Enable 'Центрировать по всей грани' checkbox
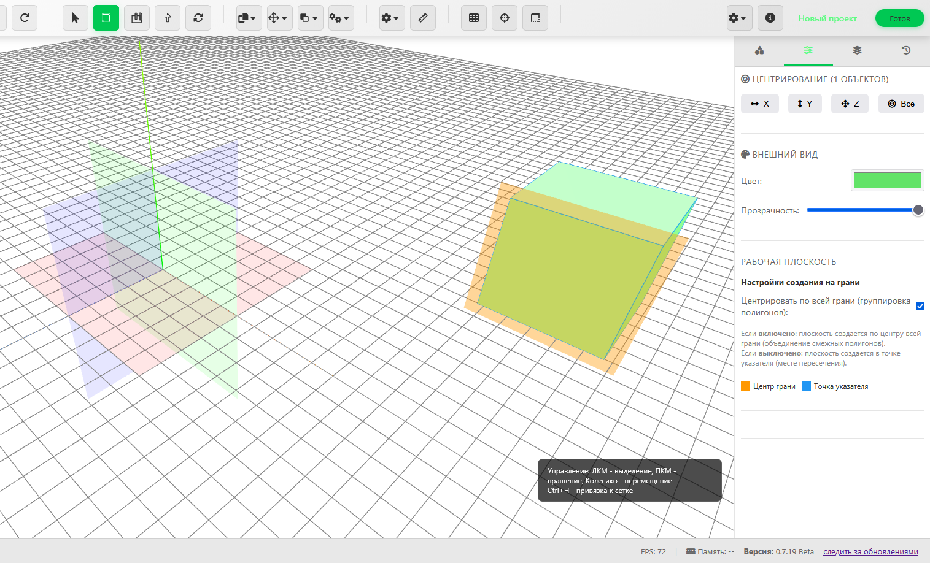This screenshot has height=563, width=930. tap(920, 305)
